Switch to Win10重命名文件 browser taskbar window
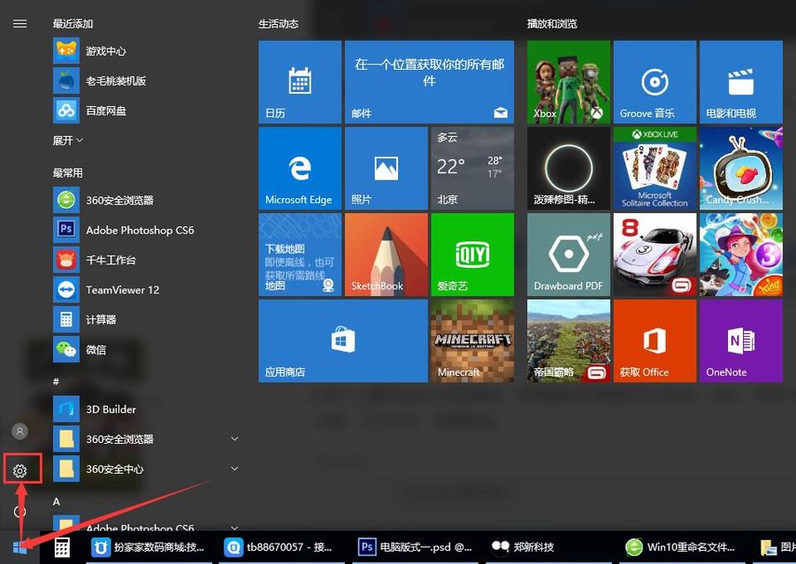 tap(680, 547)
